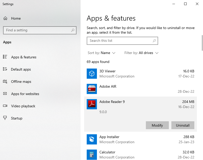Minimize the Settings window

pyautogui.click(x=174, y=4)
